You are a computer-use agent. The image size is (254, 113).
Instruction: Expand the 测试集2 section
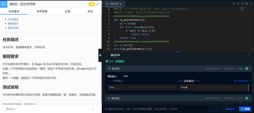(109, 98)
